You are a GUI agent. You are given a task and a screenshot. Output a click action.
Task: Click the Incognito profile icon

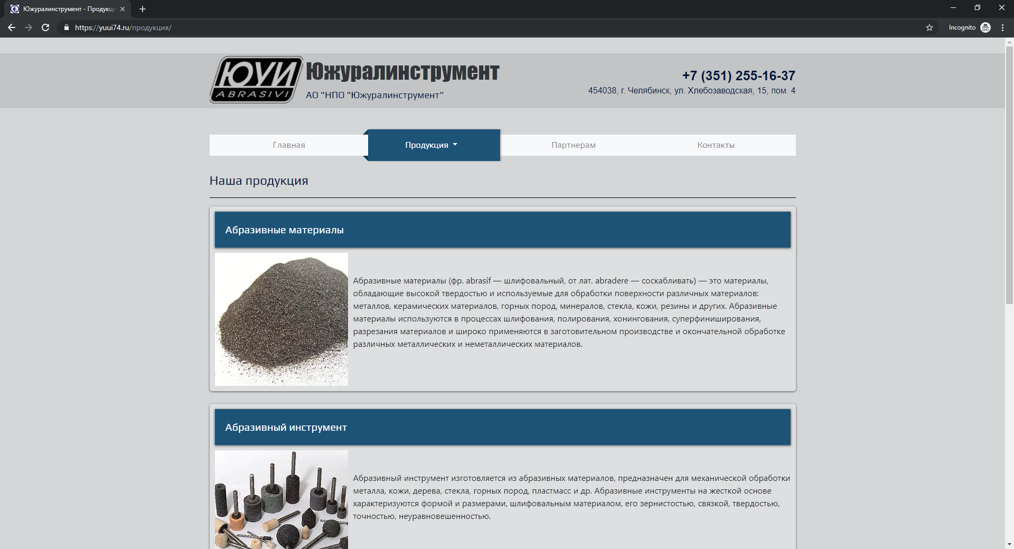click(985, 27)
